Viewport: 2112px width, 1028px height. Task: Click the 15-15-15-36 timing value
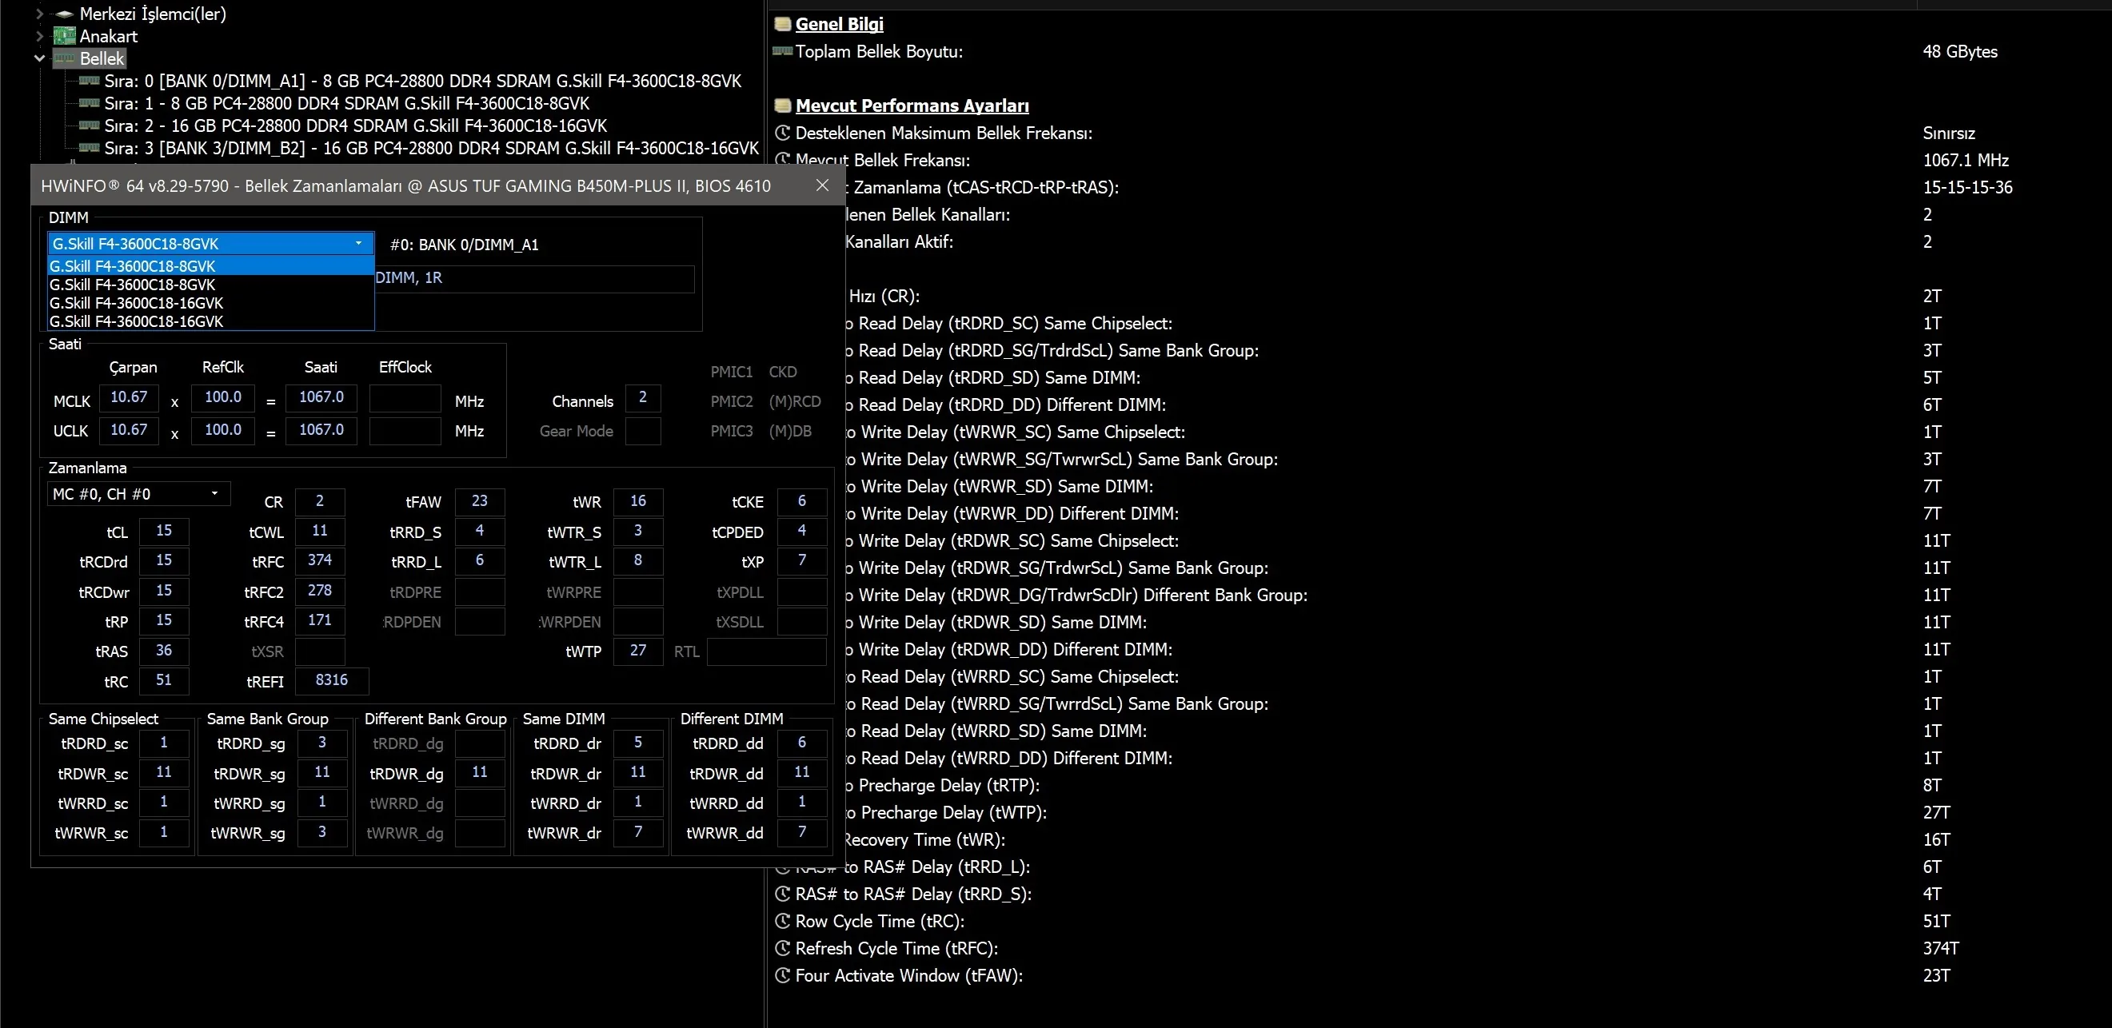point(1968,187)
